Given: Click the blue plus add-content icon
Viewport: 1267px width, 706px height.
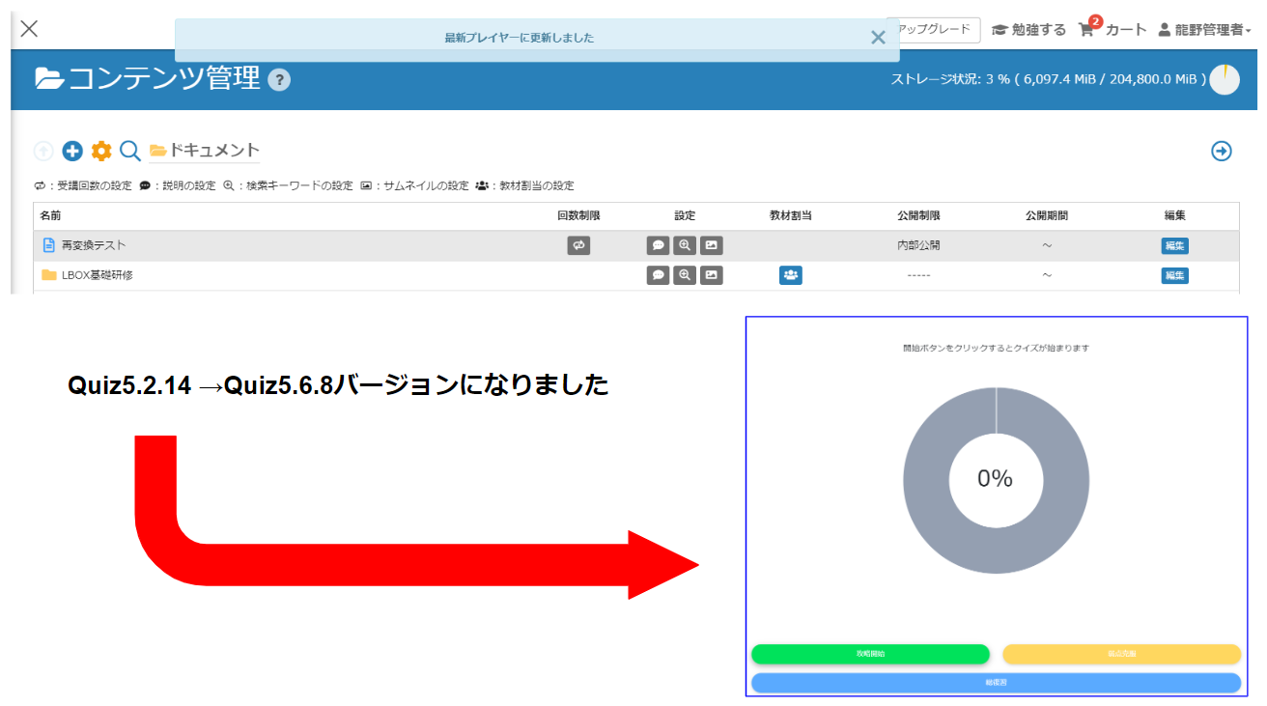Looking at the screenshot, I should click(72, 151).
